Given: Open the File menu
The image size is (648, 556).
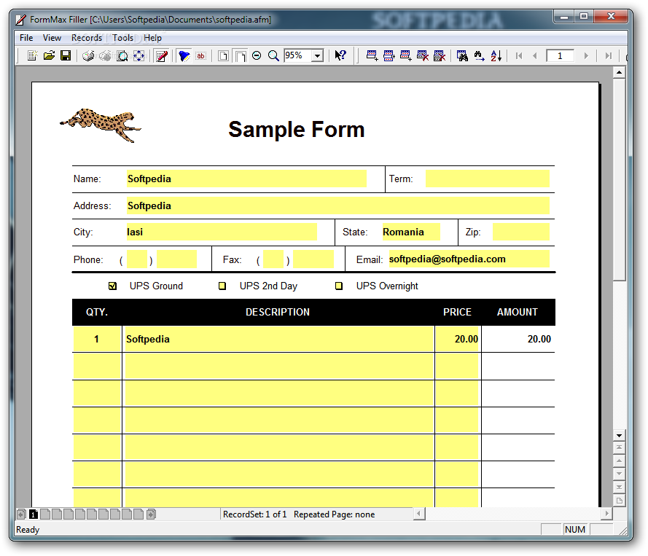Looking at the screenshot, I should coord(26,38).
